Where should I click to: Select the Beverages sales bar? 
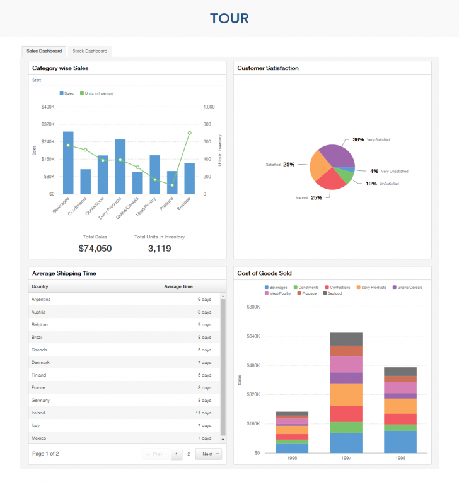68,163
